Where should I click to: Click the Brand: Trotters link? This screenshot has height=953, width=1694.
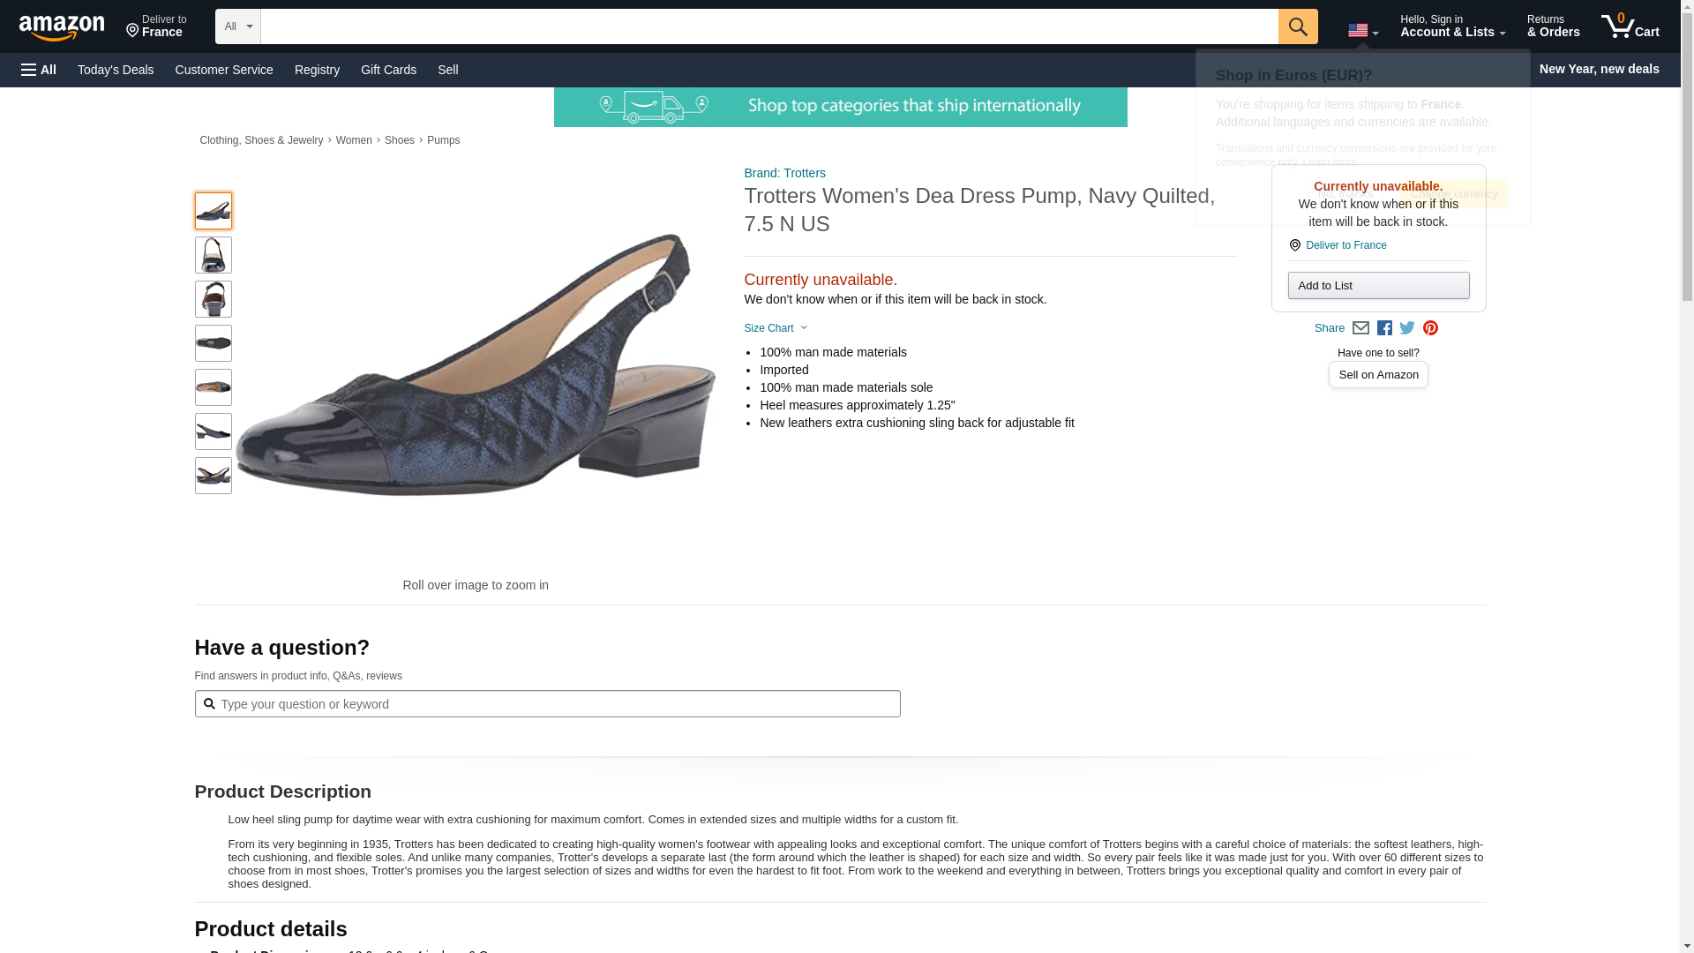[x=784, y=173]
